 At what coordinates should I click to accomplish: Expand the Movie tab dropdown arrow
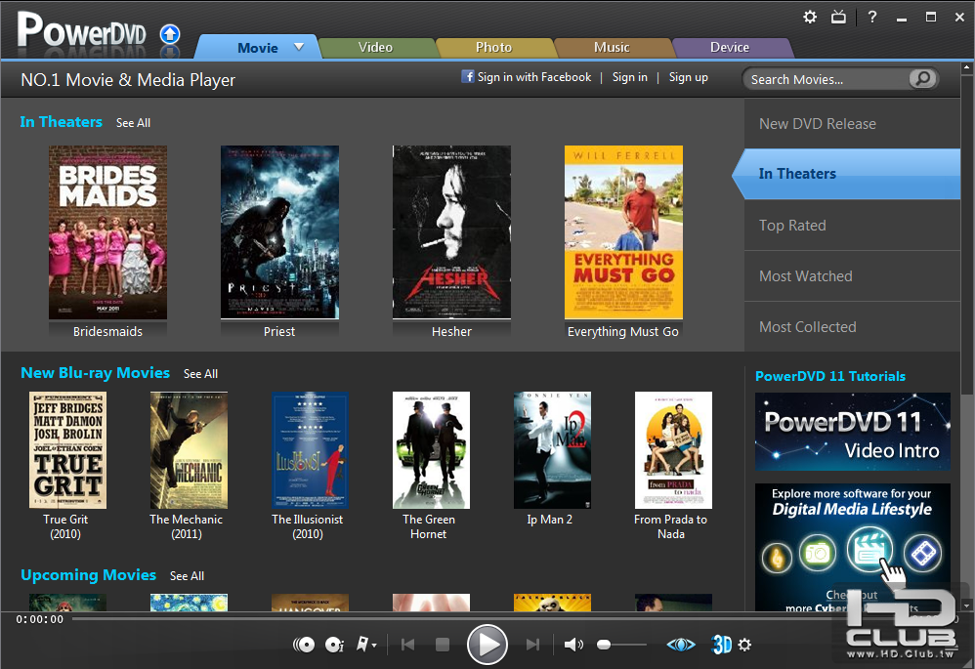coord(299,47)
